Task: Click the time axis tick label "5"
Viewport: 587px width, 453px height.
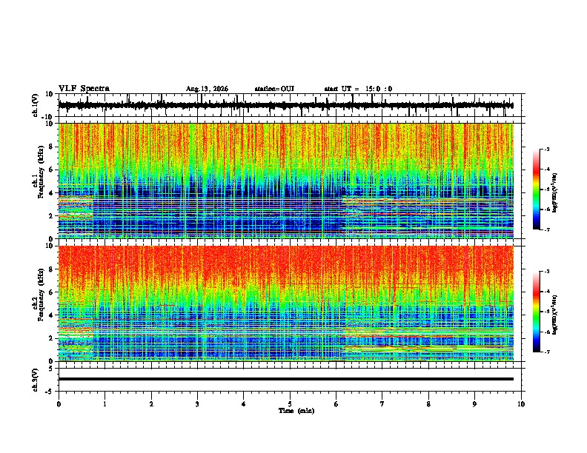Action: tap(290, 404)
